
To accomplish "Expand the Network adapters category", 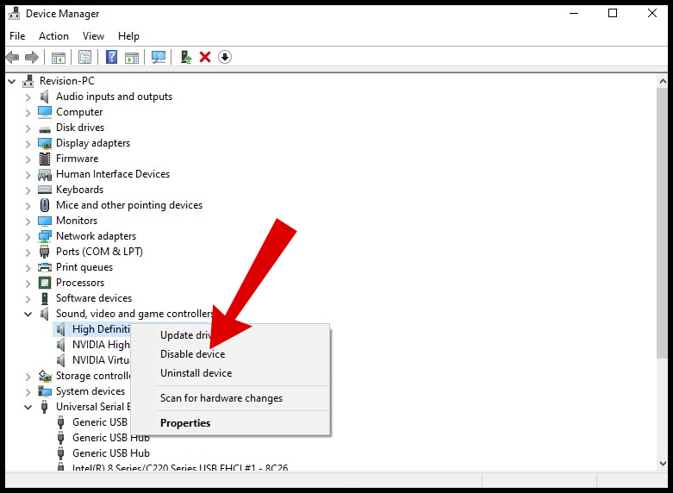I will click(x=28, y=237).
